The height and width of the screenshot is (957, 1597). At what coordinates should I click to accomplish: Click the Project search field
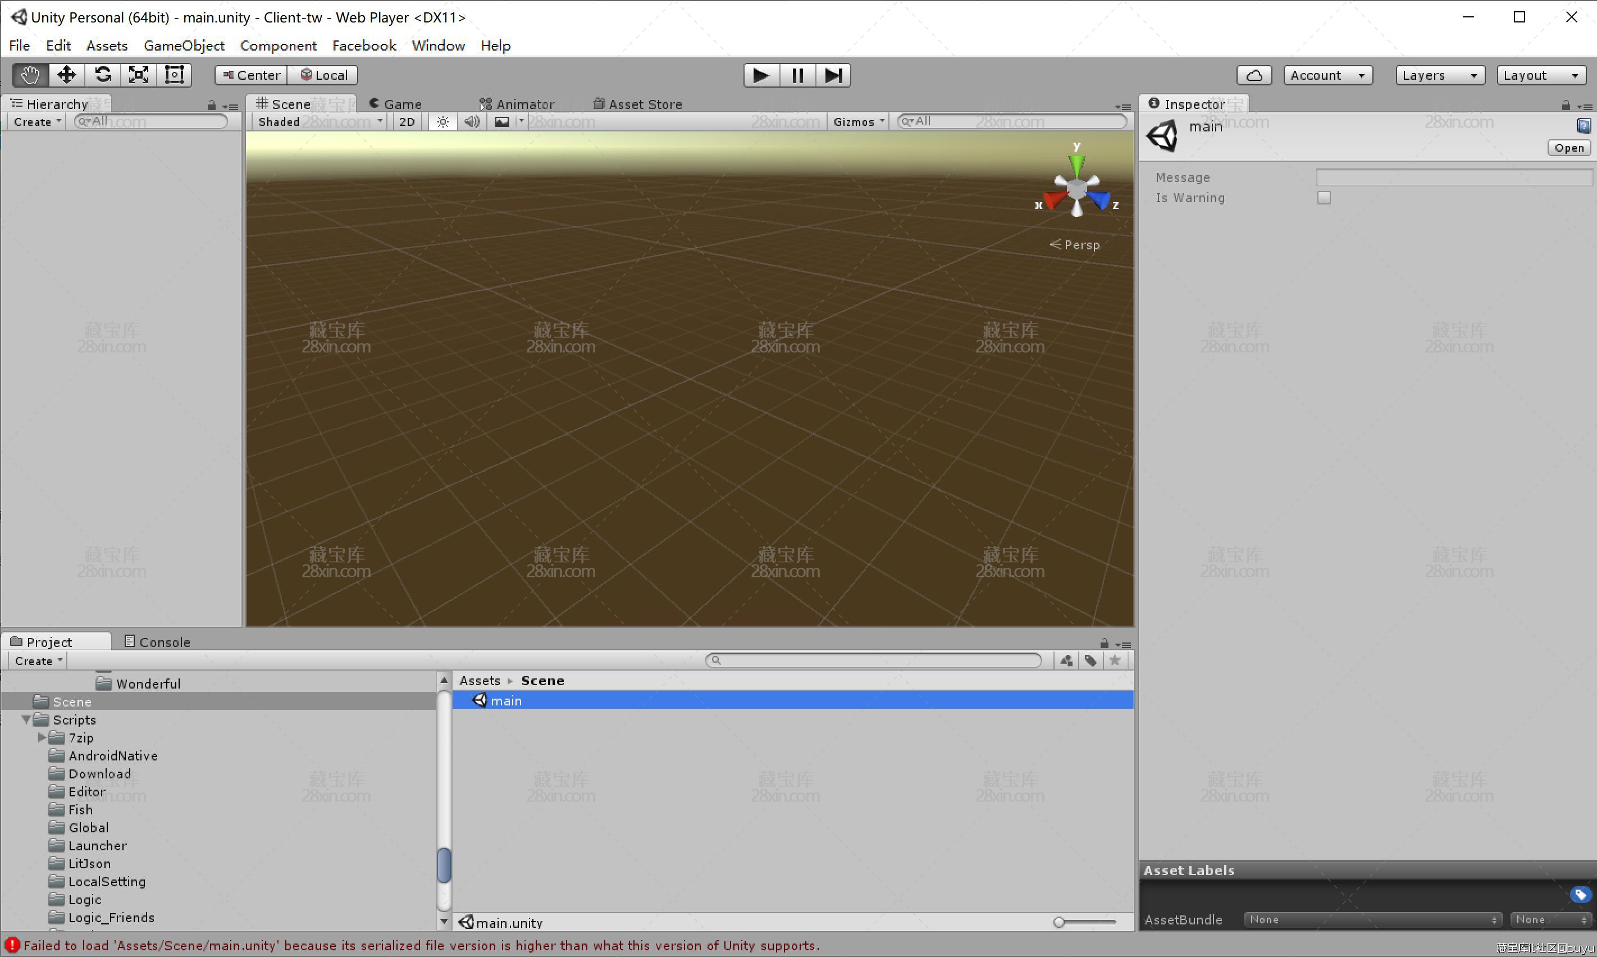coord(874,660)
